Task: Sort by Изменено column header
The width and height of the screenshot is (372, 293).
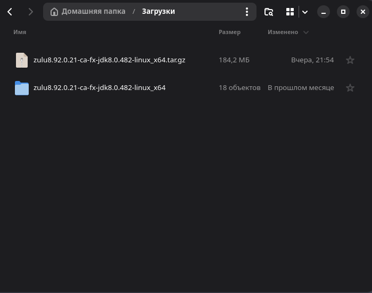Action: [x=283, y=32]
